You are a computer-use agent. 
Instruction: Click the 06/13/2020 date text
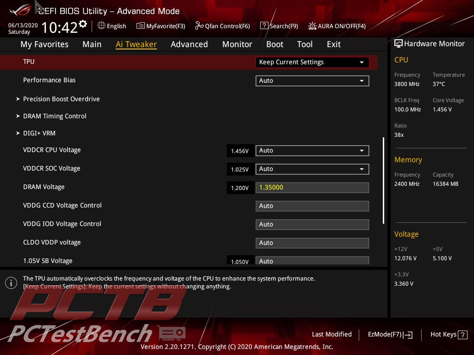(x=23, y=25)
